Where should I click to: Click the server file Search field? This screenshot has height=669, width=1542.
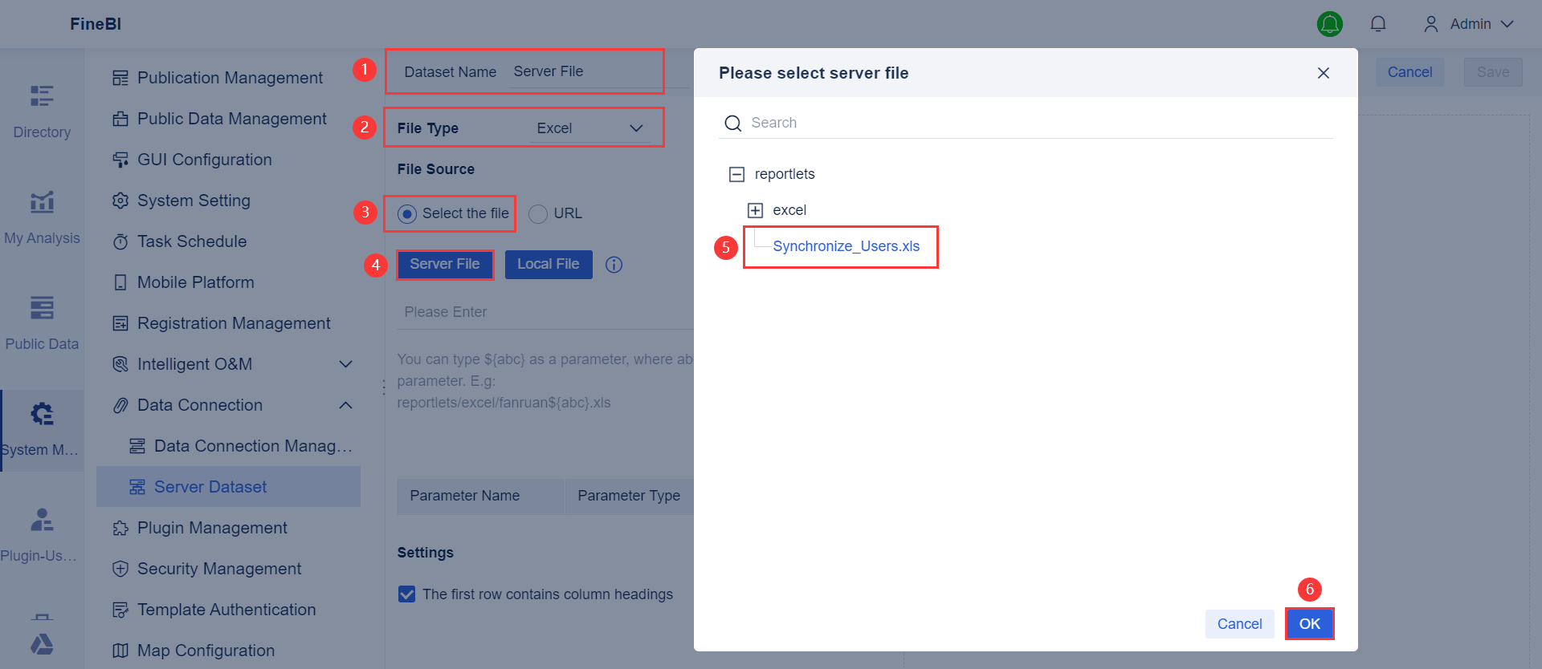[1036, 123]
